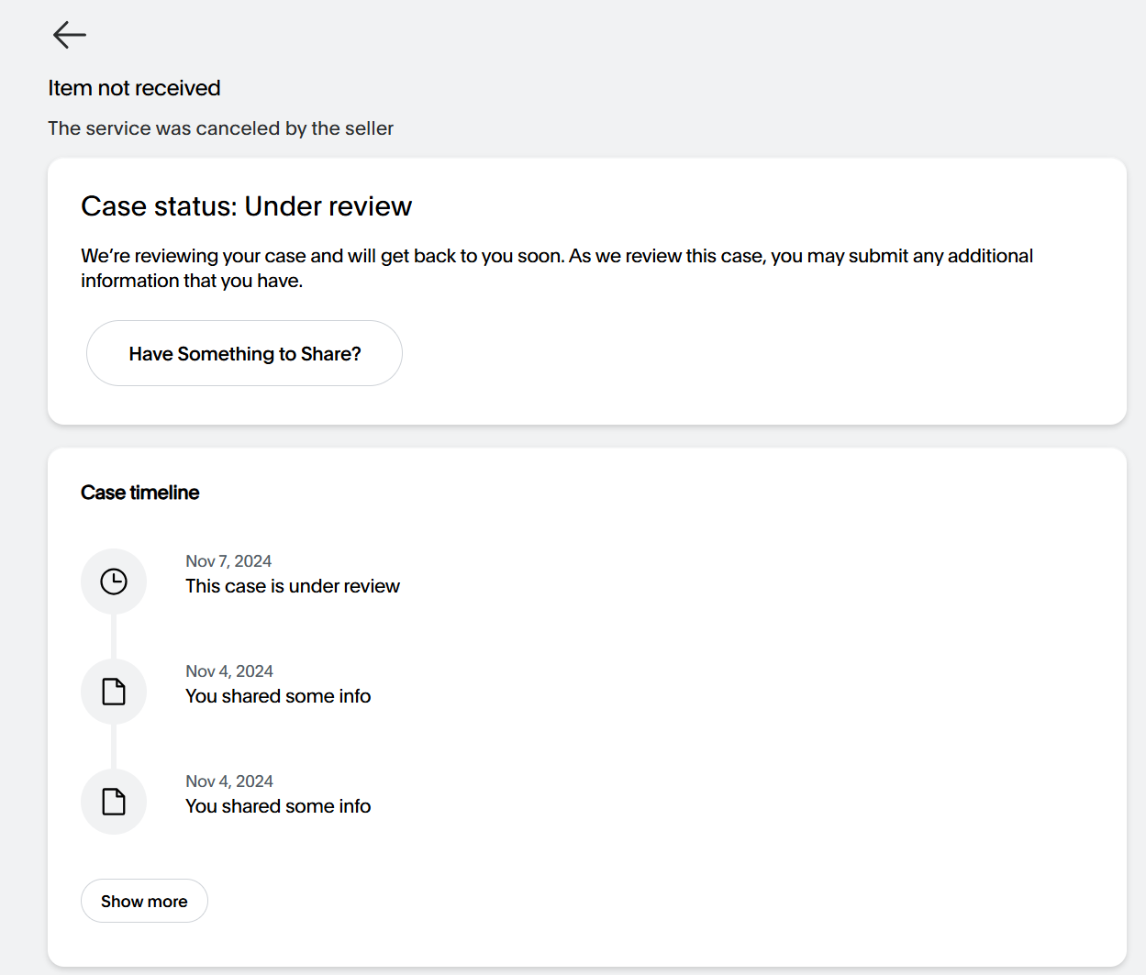Expand the timeline with Show more
This screenshot has width=1146, height=975.
[144, 901]
